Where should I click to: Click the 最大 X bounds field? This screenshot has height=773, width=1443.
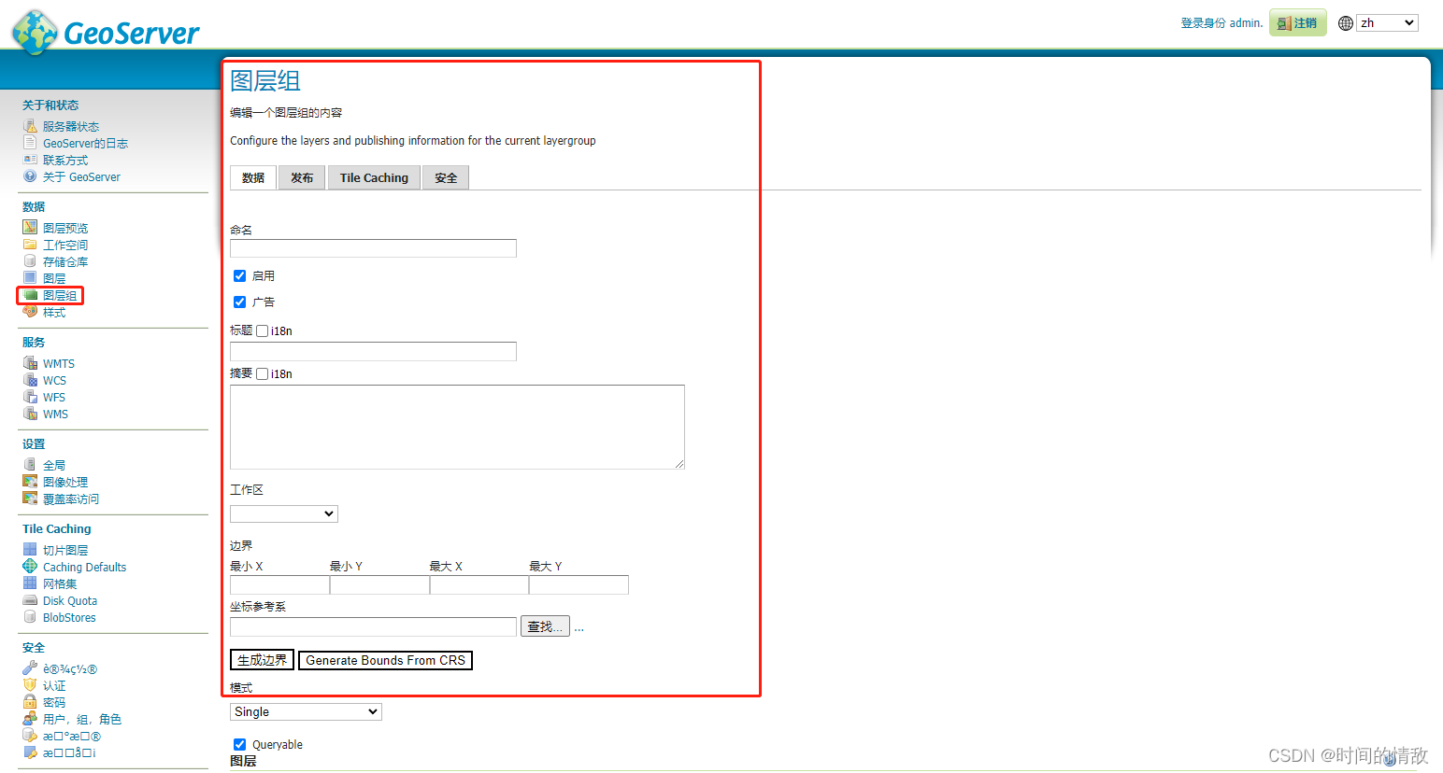tap(479, 584)
